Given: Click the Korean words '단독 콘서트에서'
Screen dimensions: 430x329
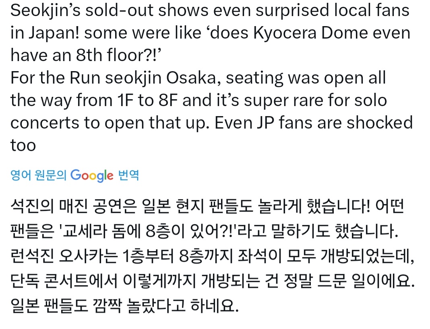Looking at the screenshot, I should point(64,281).
